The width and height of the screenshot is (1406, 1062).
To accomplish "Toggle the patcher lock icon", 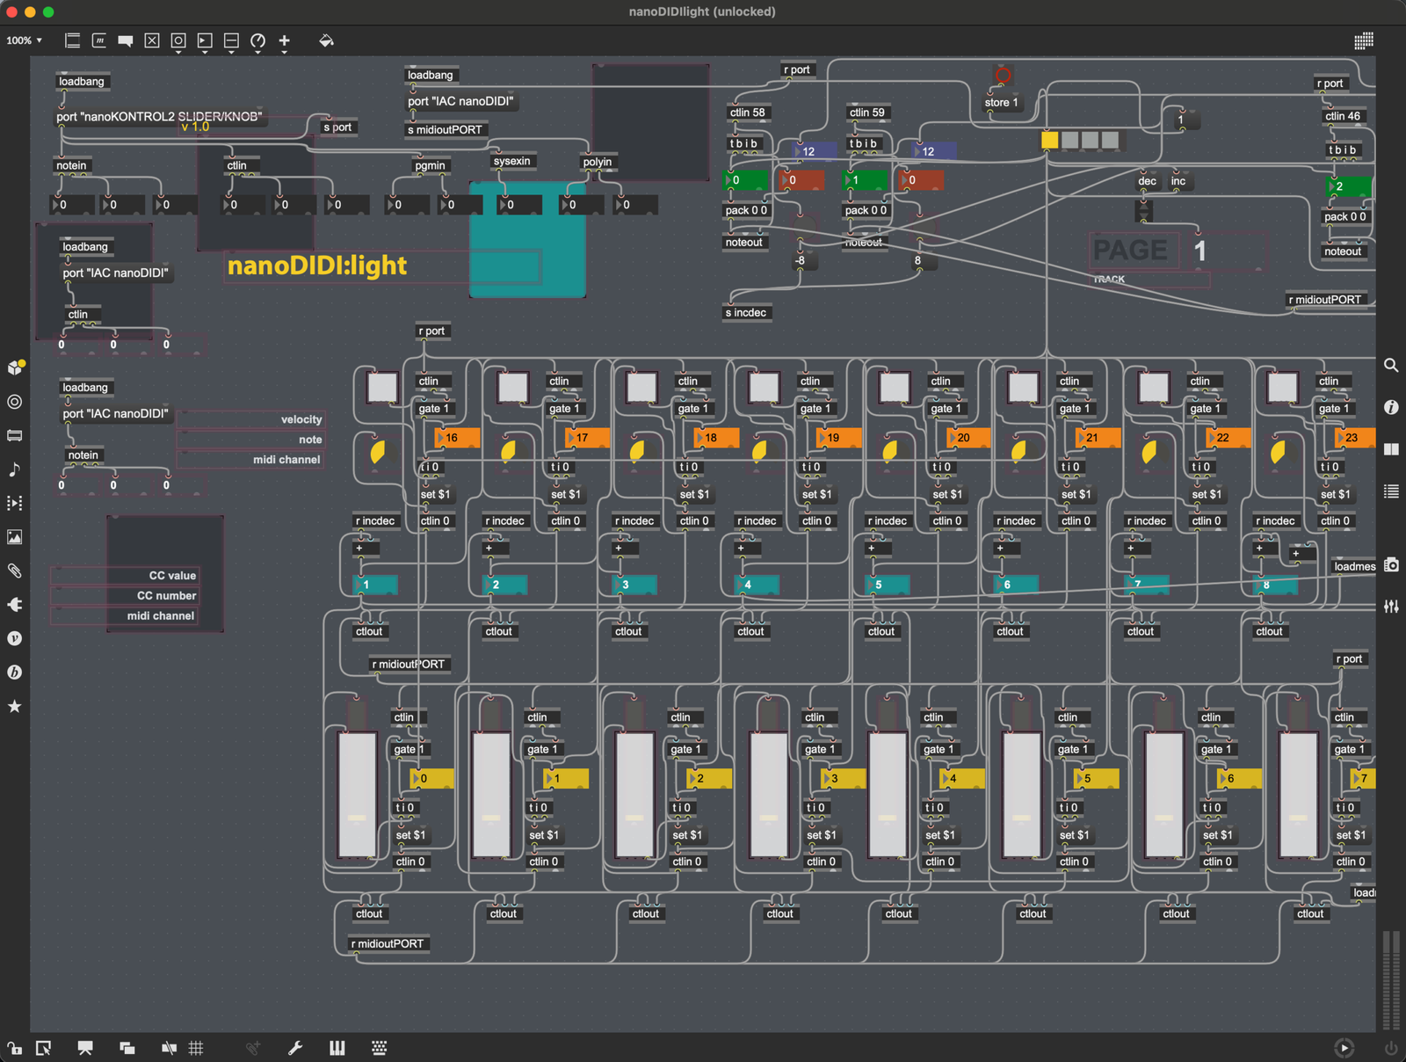I will click(x=14, y=1048).
